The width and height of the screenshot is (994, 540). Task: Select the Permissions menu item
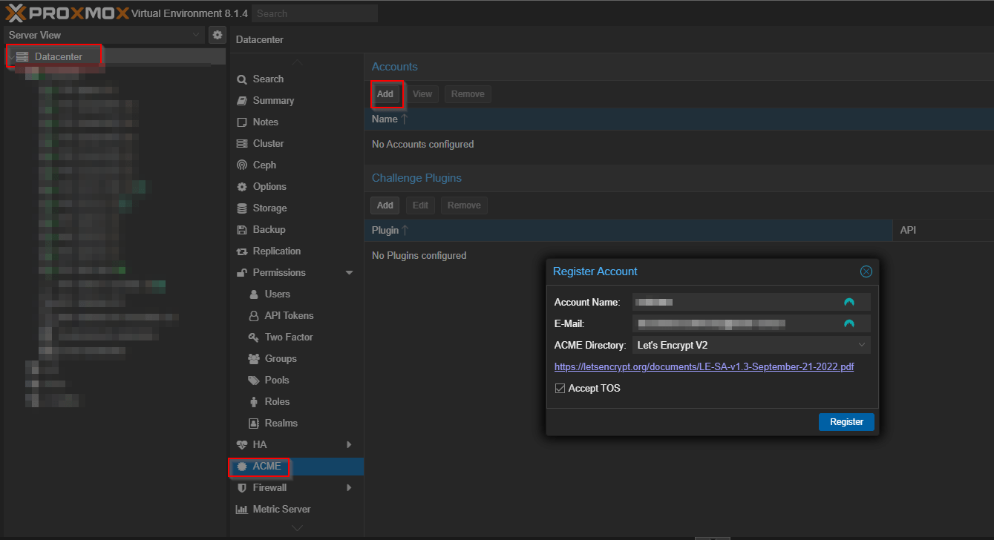pyautogui.click(x=279, y=272)
